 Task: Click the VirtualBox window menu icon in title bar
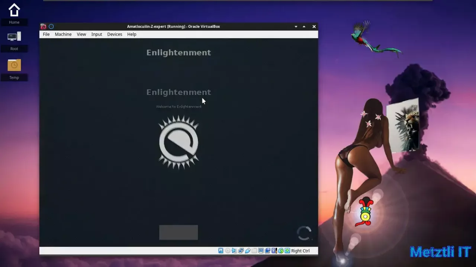coord(43,26)
